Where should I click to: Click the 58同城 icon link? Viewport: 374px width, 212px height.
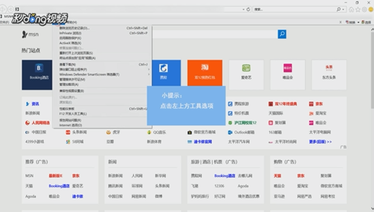(75, 142)
